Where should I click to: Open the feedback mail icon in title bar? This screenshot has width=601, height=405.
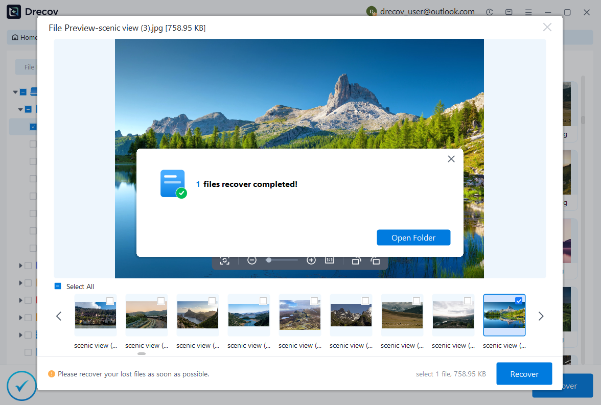coord(509,12)
